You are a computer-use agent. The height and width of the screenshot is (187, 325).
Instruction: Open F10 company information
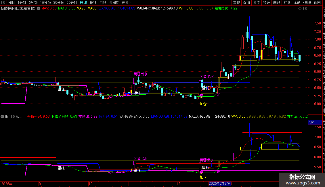tap(287, 3)
